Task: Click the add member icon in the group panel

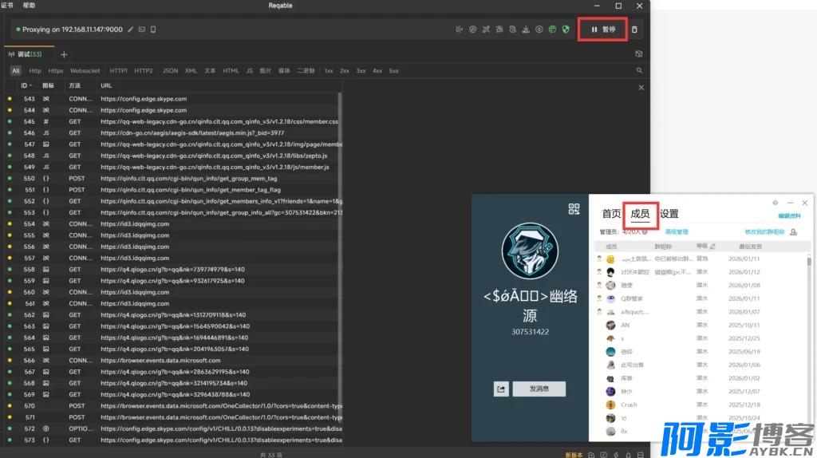Action: coord(793,232)
